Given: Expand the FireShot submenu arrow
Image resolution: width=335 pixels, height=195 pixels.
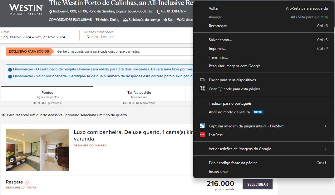Looking at the screenshot, I should click(x=325, y=126).
